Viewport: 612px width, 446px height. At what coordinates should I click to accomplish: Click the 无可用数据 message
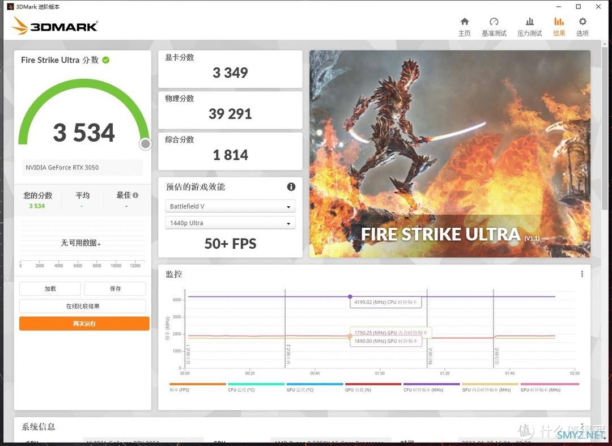(81, 243)
